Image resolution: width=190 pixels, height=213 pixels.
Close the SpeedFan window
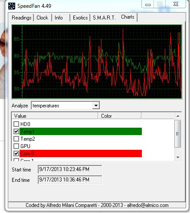click(x=176, y=4)
